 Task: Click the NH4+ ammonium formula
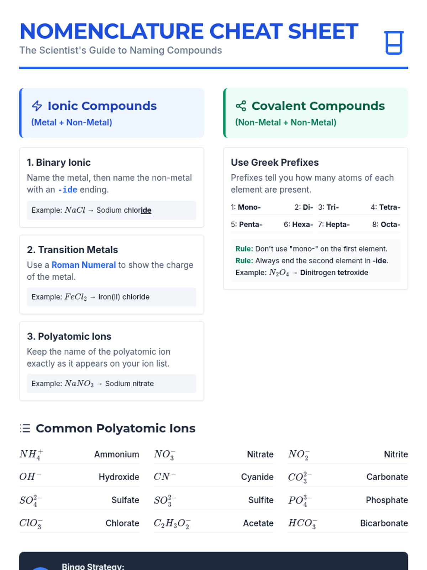click(x=31, y=454)
